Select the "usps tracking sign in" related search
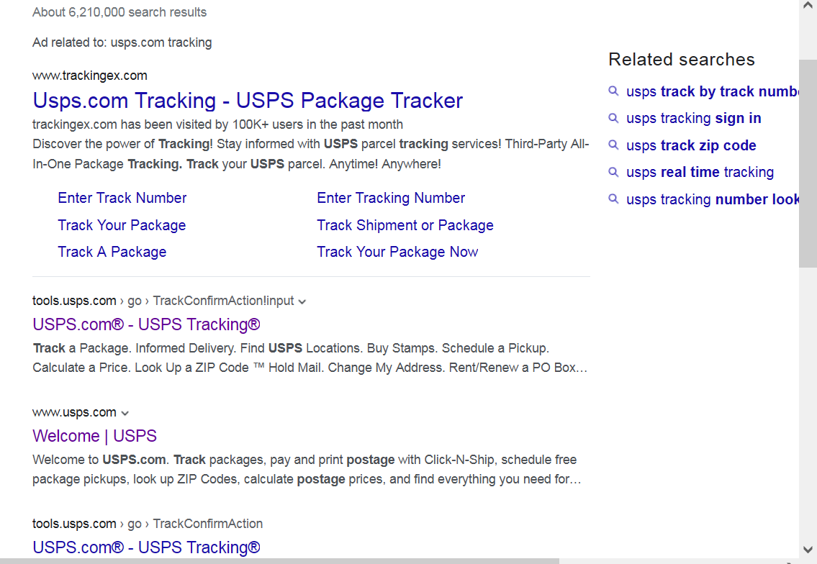 693,118
